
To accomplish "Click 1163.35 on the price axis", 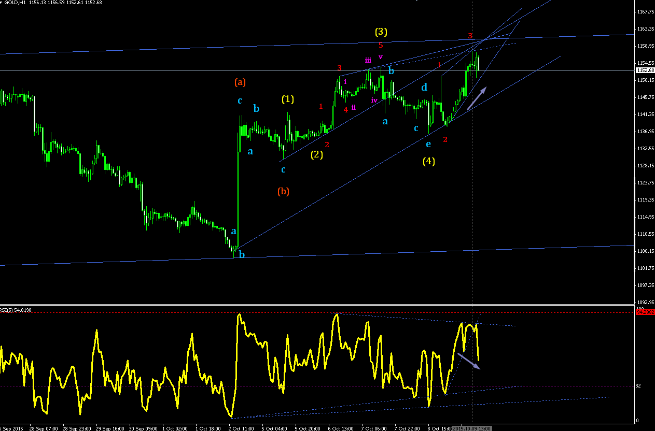I will point(646,28).
